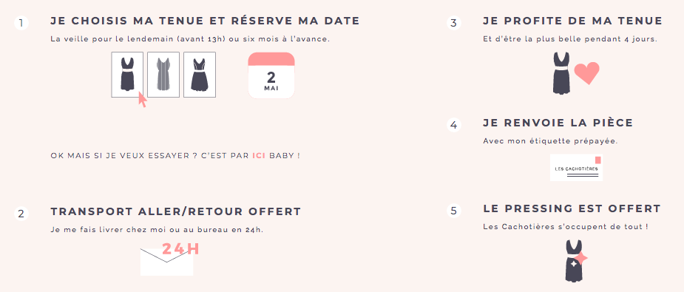Click the pink 24H label
Viewport: 684px width, 292px height.
point(180,249)
